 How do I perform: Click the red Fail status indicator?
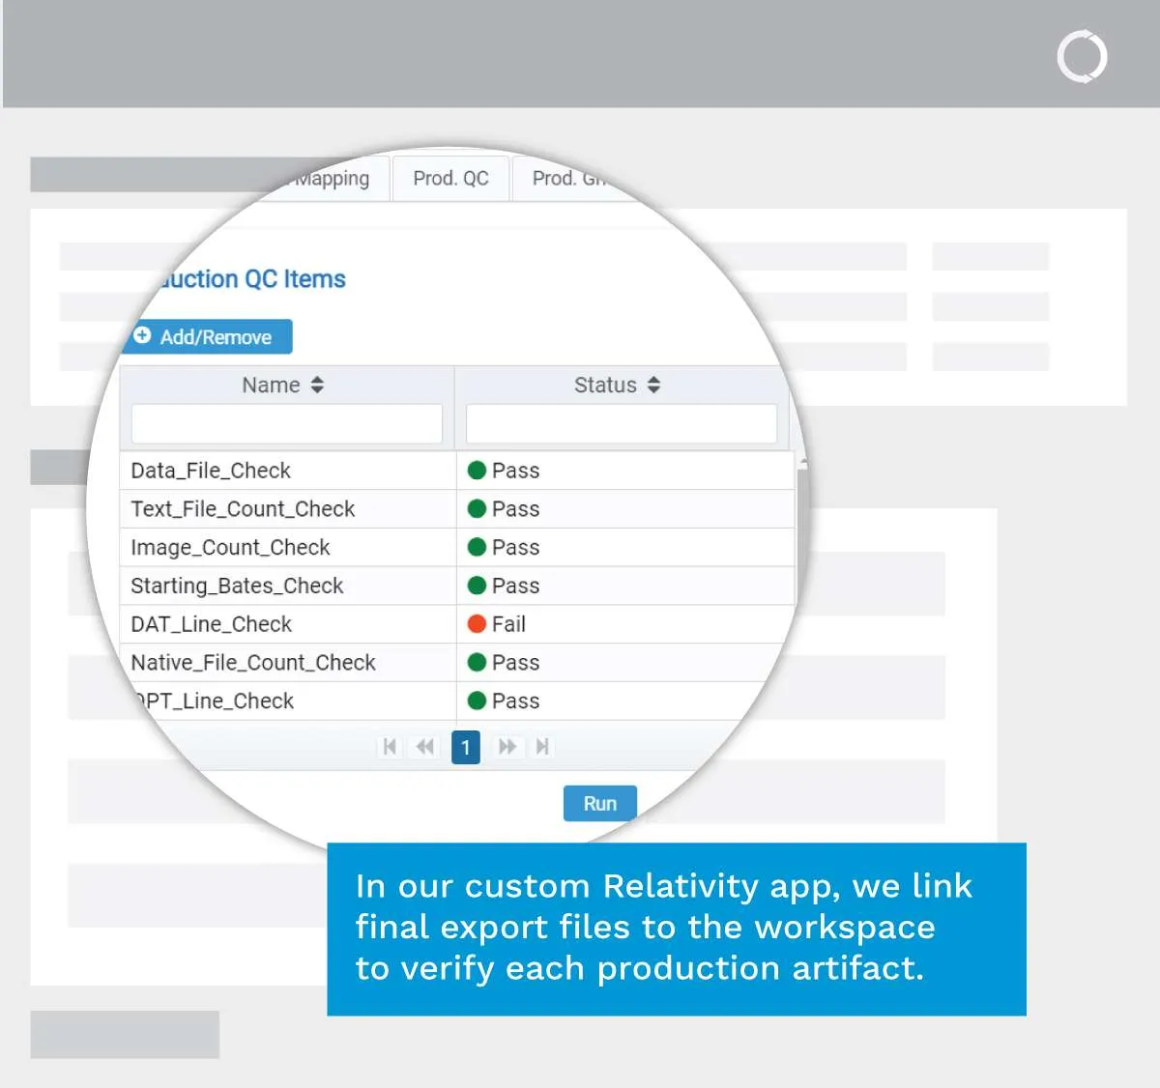(x=477, y=624)
